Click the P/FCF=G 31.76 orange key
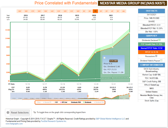Screen dimensions: 168x128 (x=151, y=52)
